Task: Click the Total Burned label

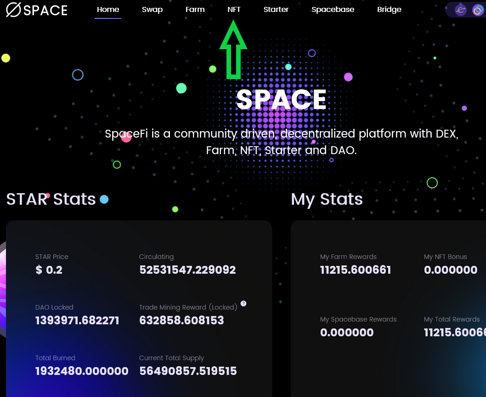Action: 55,358
